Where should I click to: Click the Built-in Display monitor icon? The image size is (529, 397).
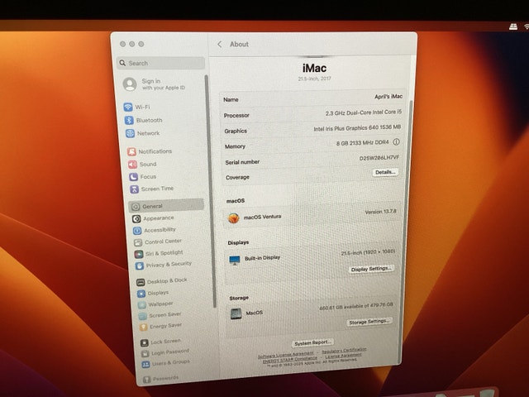point(235,260)
